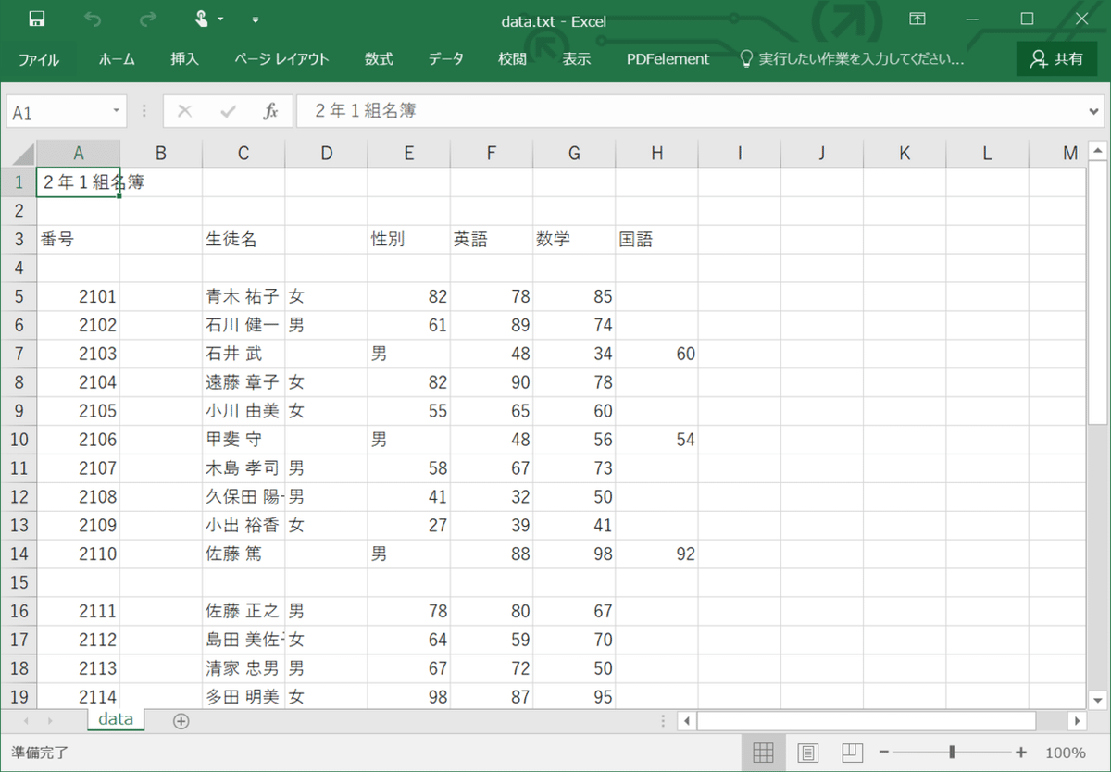Open Ribbon Display Options icon
Screen dimensions: 1111x772
[917, 19]
